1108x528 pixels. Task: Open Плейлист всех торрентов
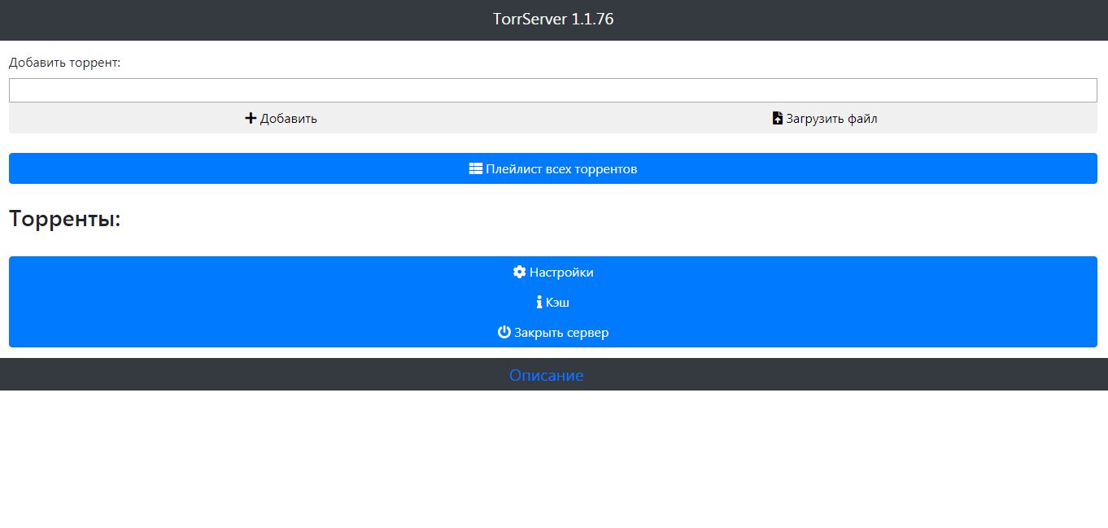553,168
